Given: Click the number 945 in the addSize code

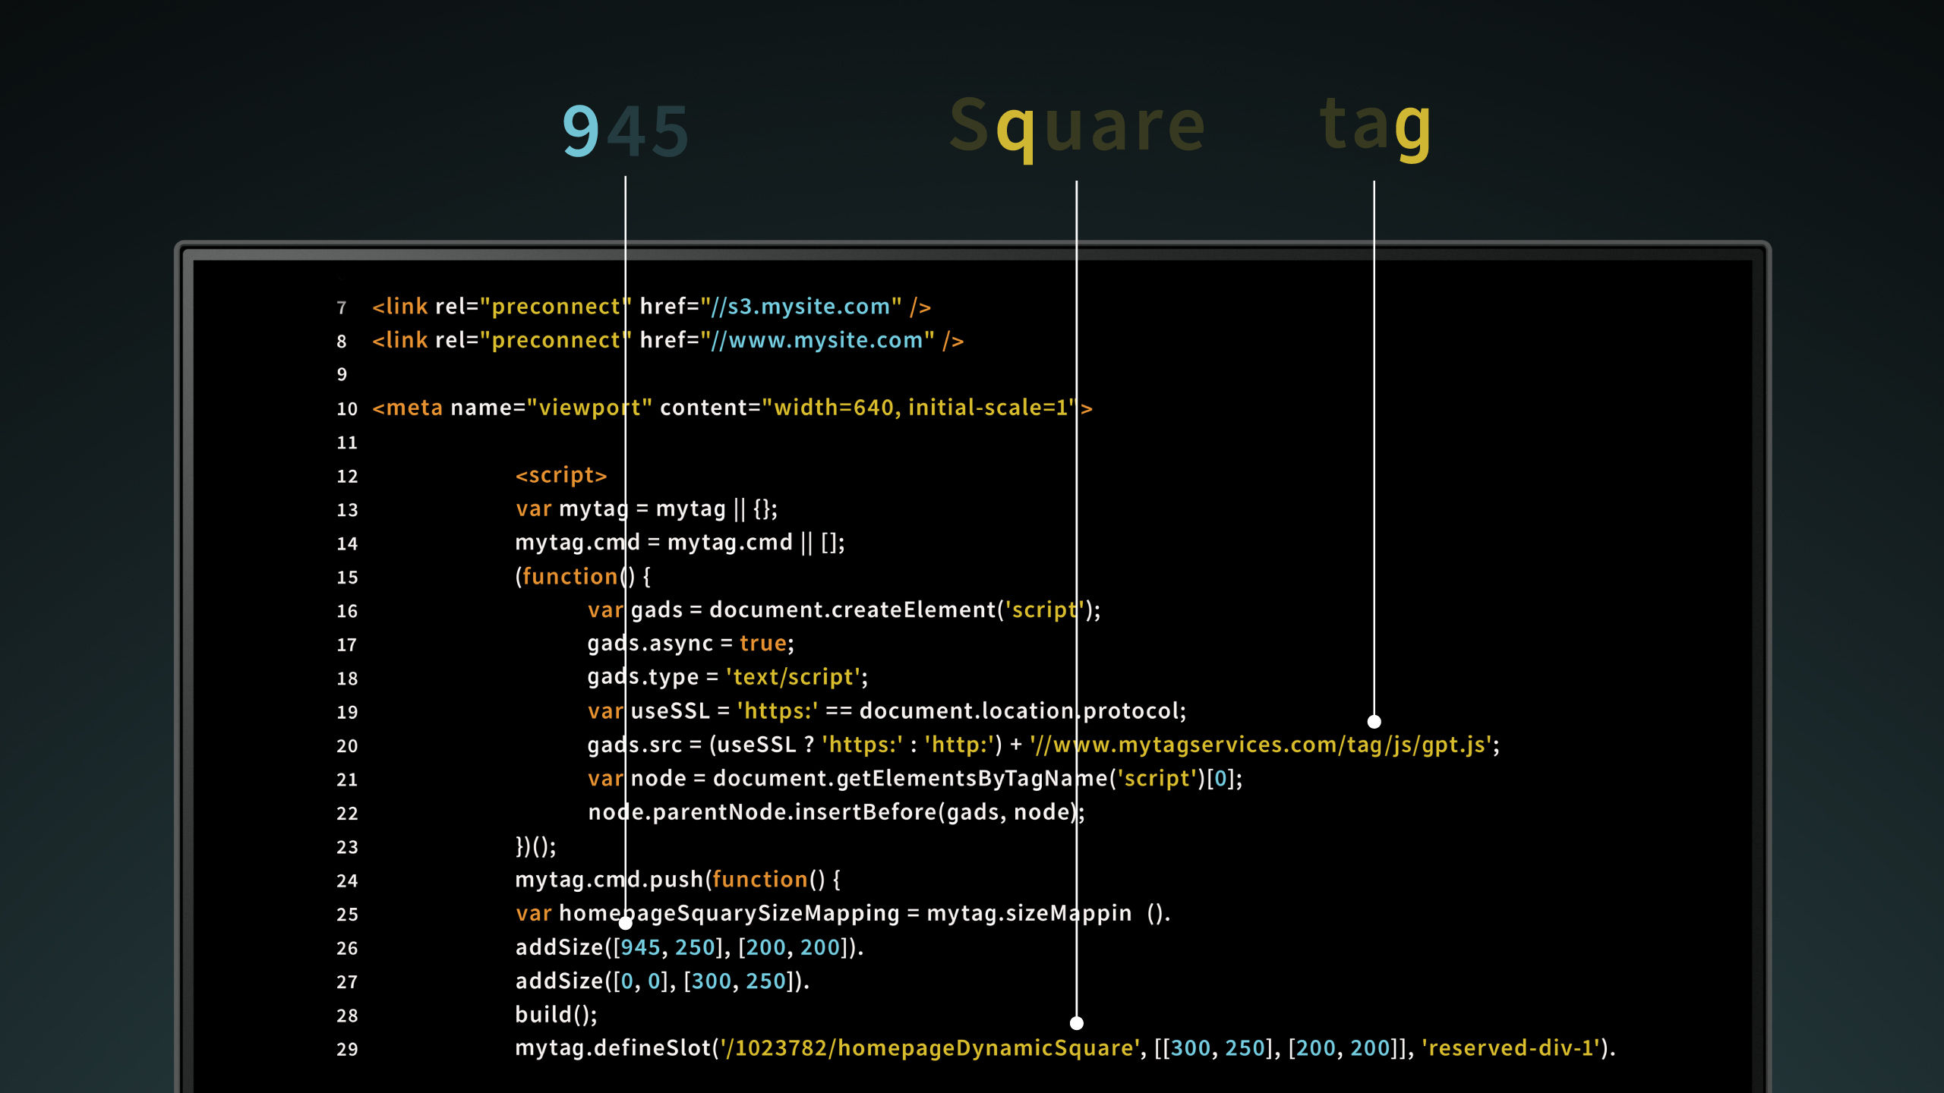Looking at the screenshot, I should point(640,947).
